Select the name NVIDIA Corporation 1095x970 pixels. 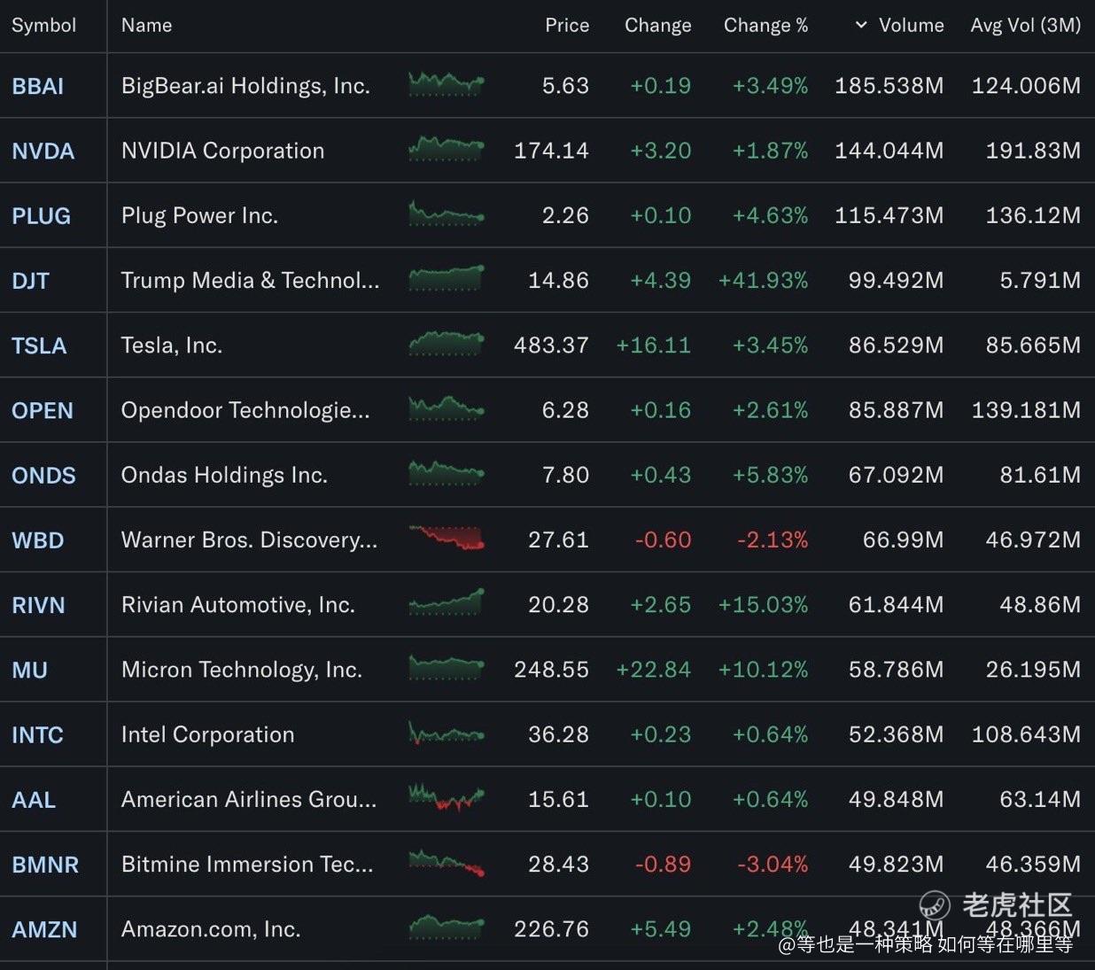(x=223, y=151)
